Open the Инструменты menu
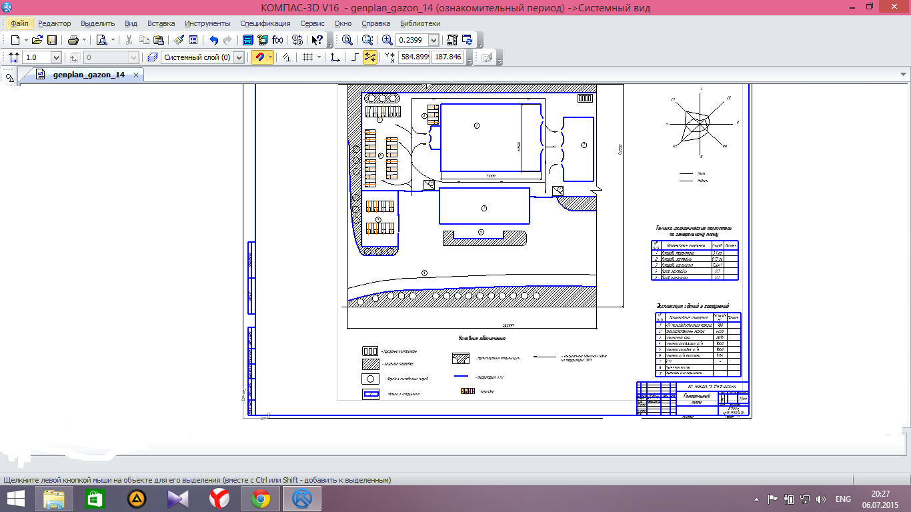911x512 pixels. pos(207,23)
